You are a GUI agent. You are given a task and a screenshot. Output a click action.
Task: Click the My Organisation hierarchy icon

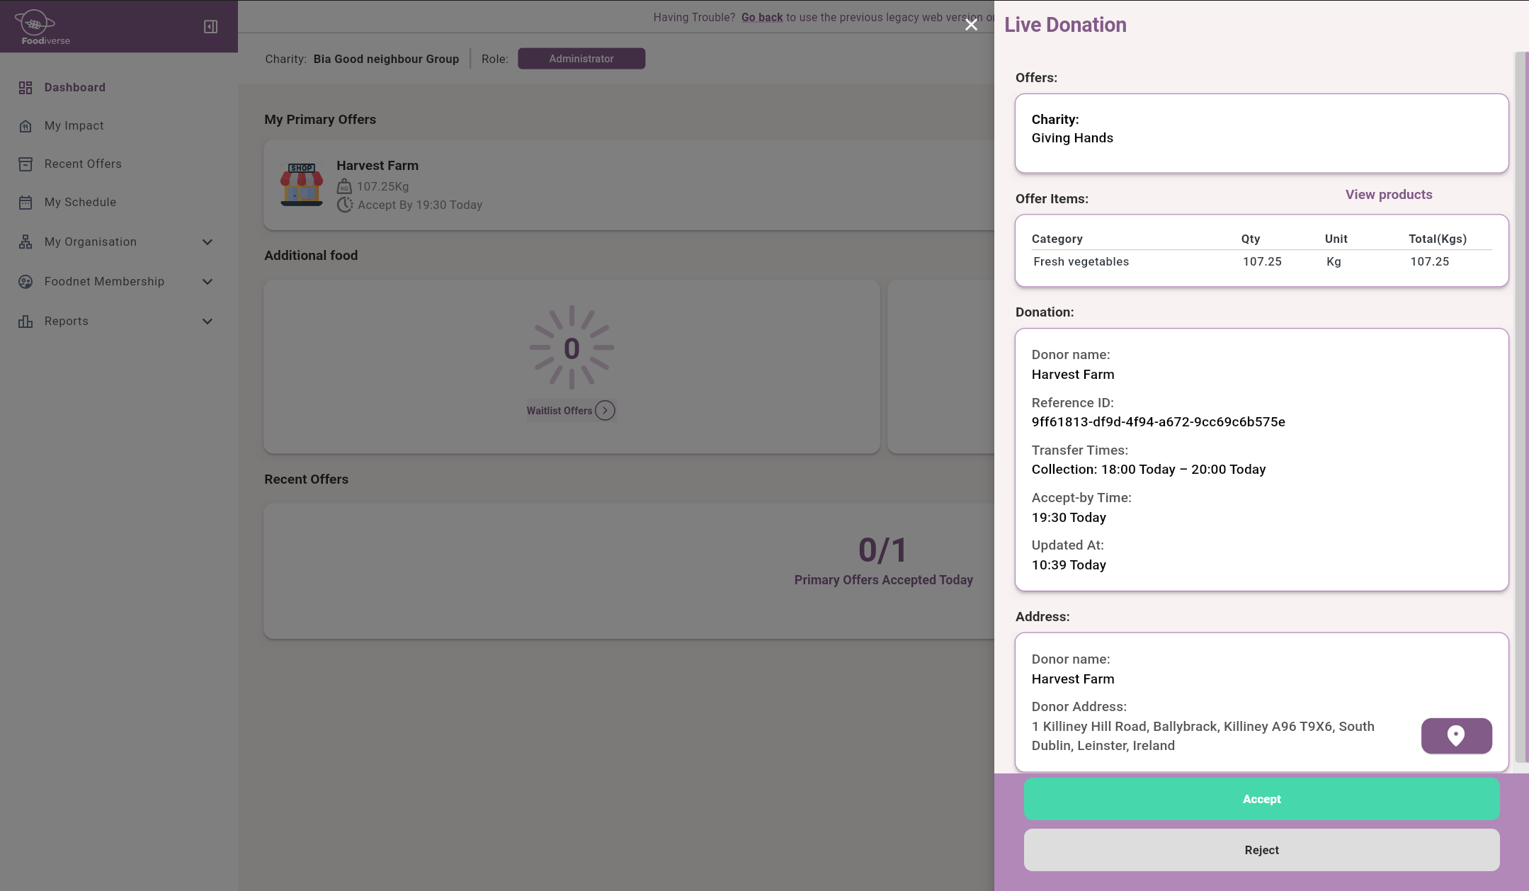pos(25,242)
